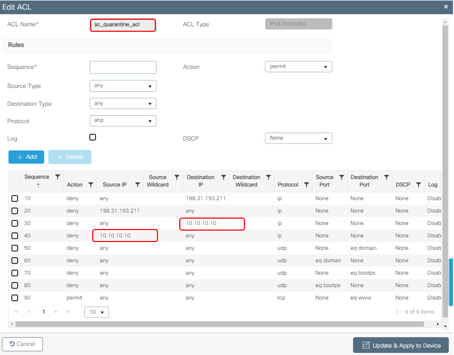Screen dimensions: 454x355
Task: Toggle ascending sort arrow on Sequence
Action: (x=38, y=186)
